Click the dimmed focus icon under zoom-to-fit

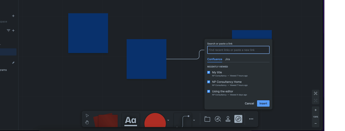coord(316,100)
